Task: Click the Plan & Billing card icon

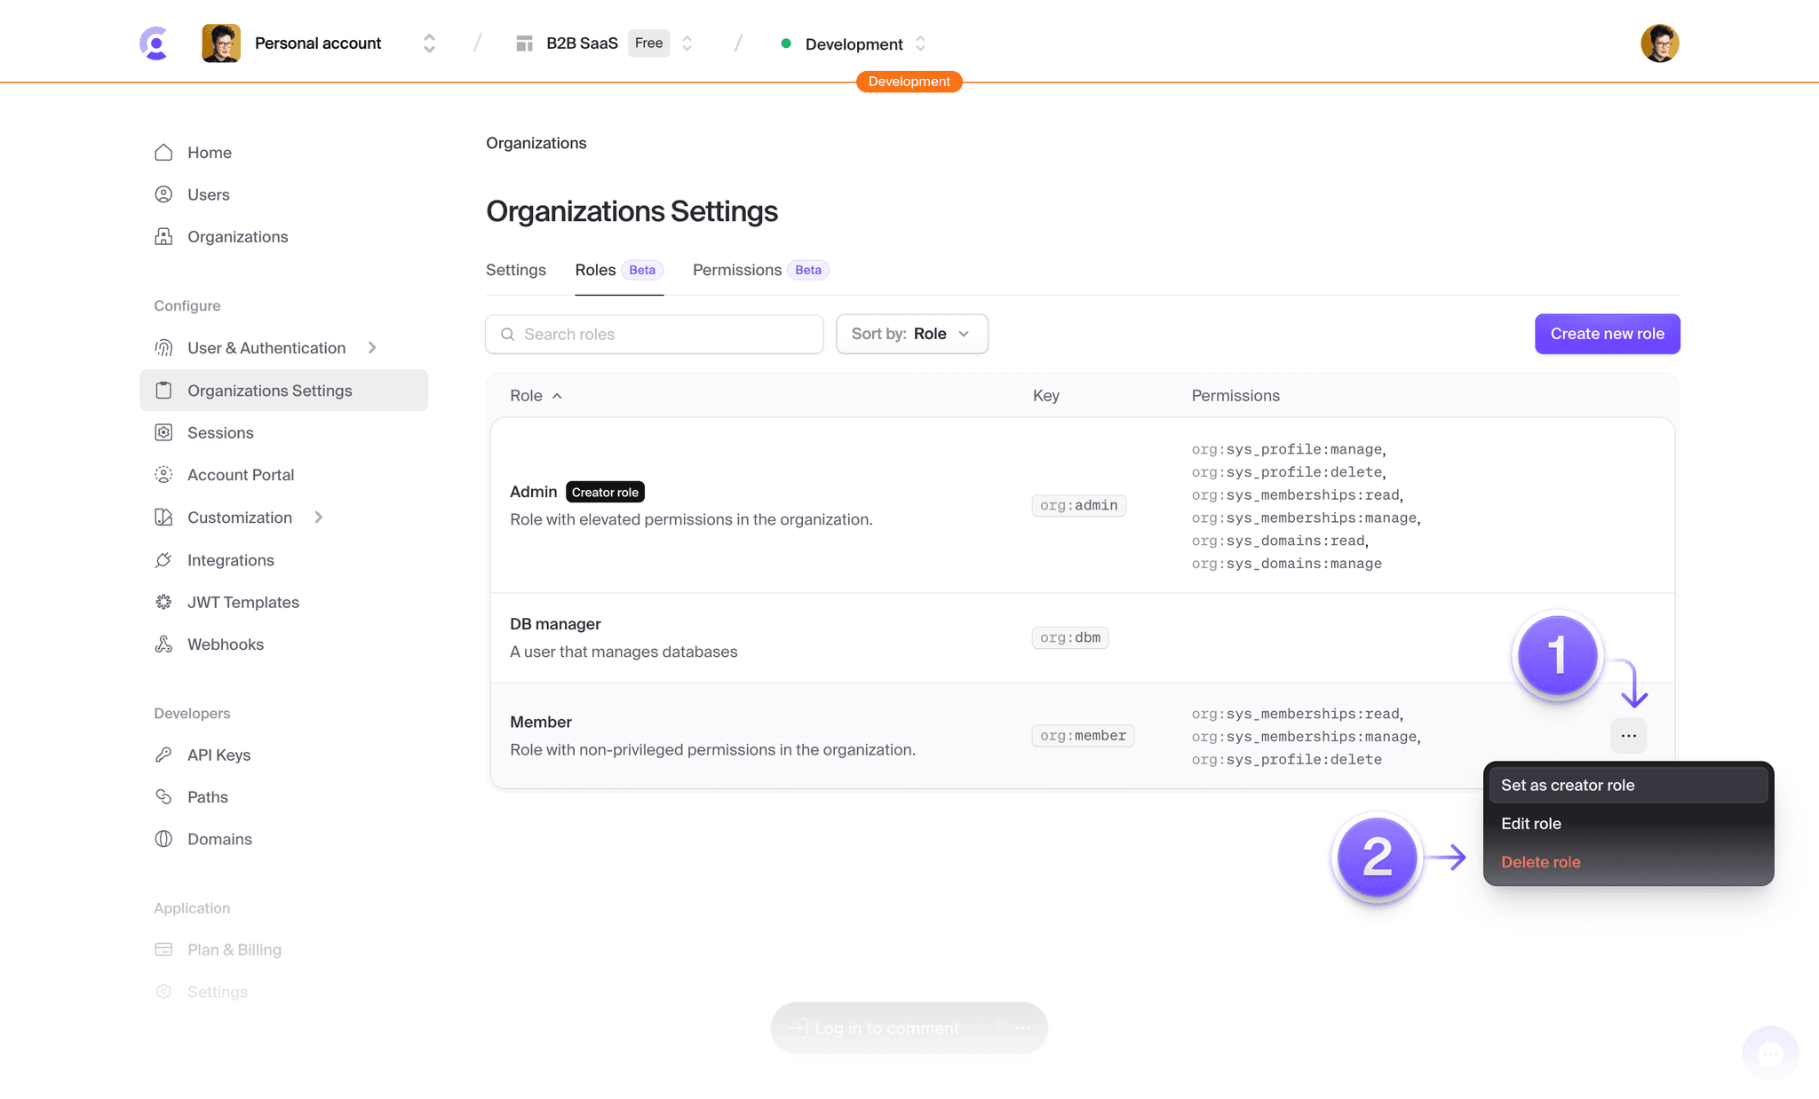Action: point(163,950)
